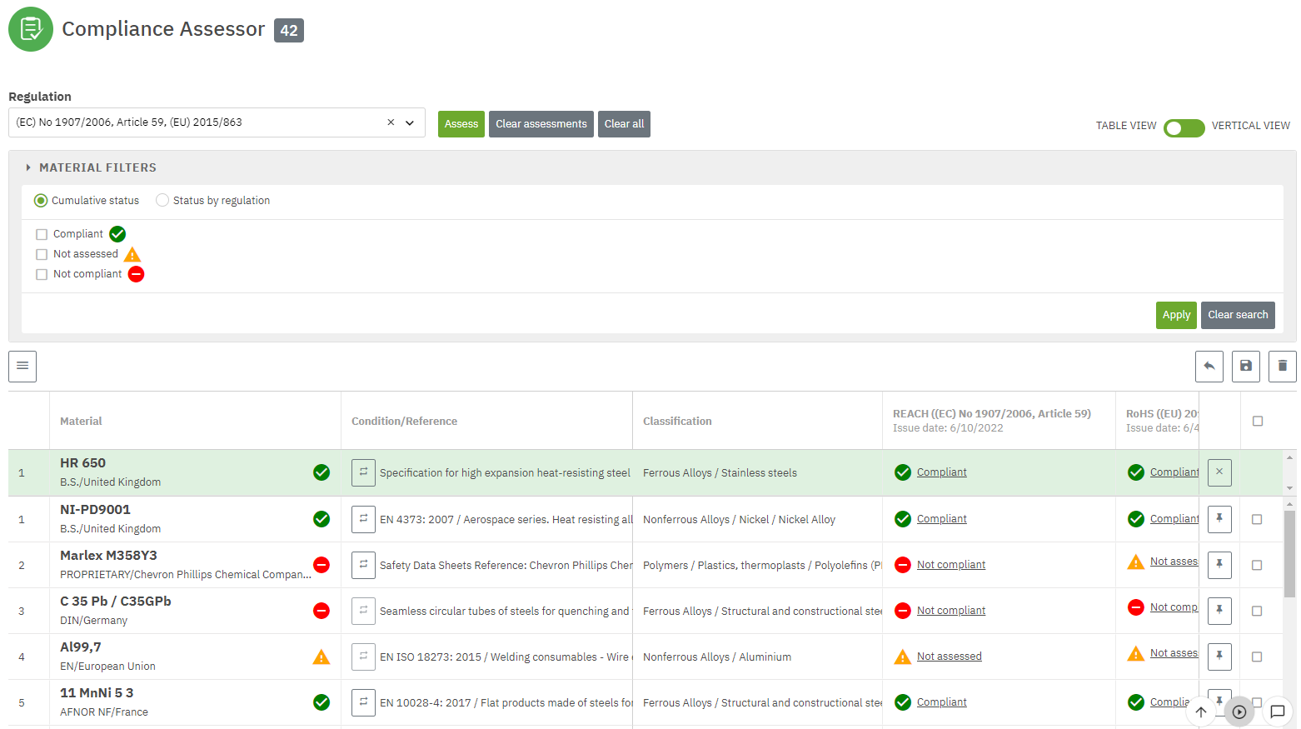
Task: Check the Not compliant filter checkbox
Action: tap(42, 274)
